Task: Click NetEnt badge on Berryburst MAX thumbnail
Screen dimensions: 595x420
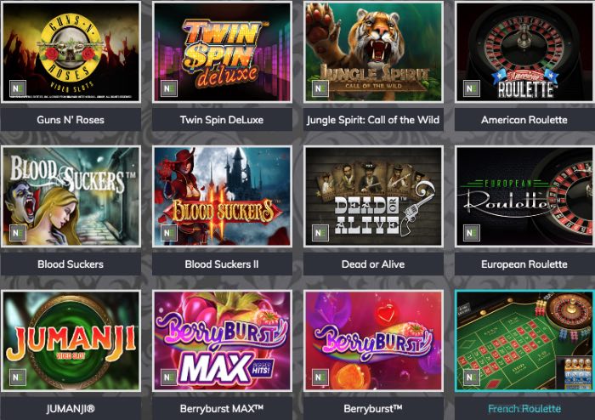Action: tap(169, 377)
